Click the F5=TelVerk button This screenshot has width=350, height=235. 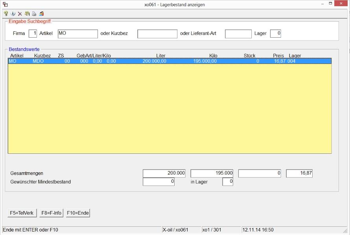(x=22, y=213)
